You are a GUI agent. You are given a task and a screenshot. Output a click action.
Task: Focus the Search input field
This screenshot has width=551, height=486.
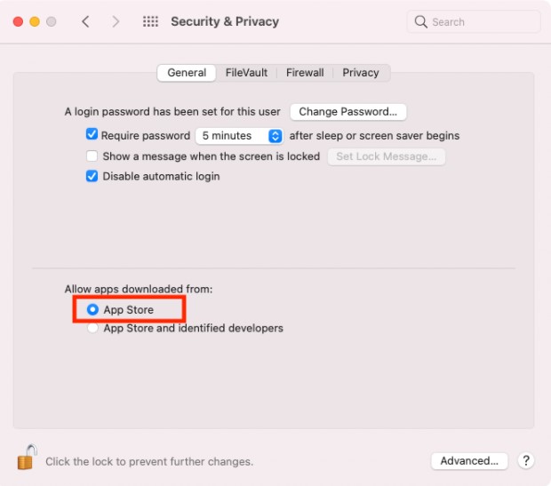pyautogui.click(x=474, y=22)
